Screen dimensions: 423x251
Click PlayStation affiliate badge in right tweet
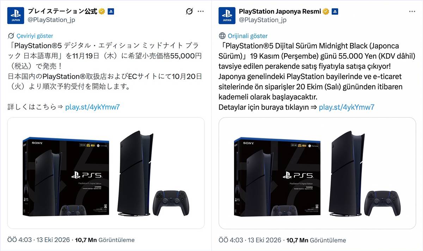(x=335, y=11)
